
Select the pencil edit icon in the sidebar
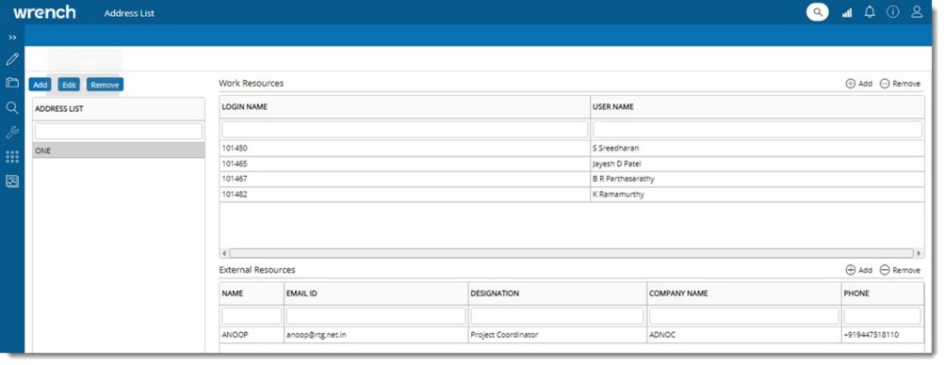click(12, 59)
